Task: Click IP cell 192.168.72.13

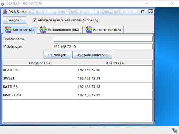Action: pyautogui.click(x=115, y=95)
